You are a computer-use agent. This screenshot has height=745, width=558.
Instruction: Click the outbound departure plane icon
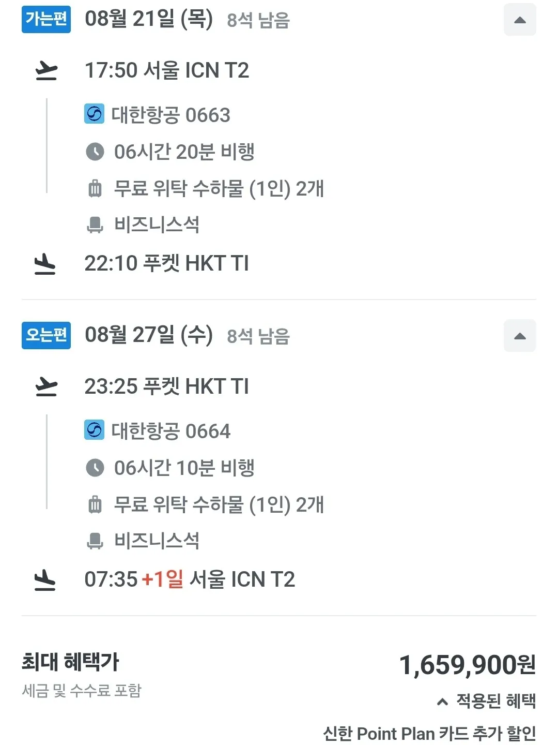click(46, 71)
